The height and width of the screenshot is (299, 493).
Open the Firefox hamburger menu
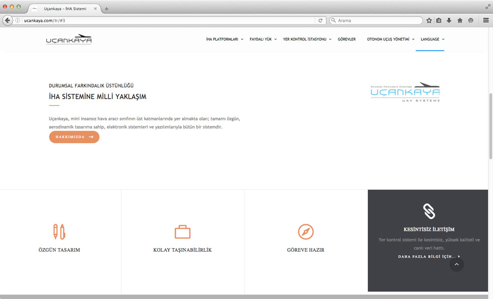(485, 20)
